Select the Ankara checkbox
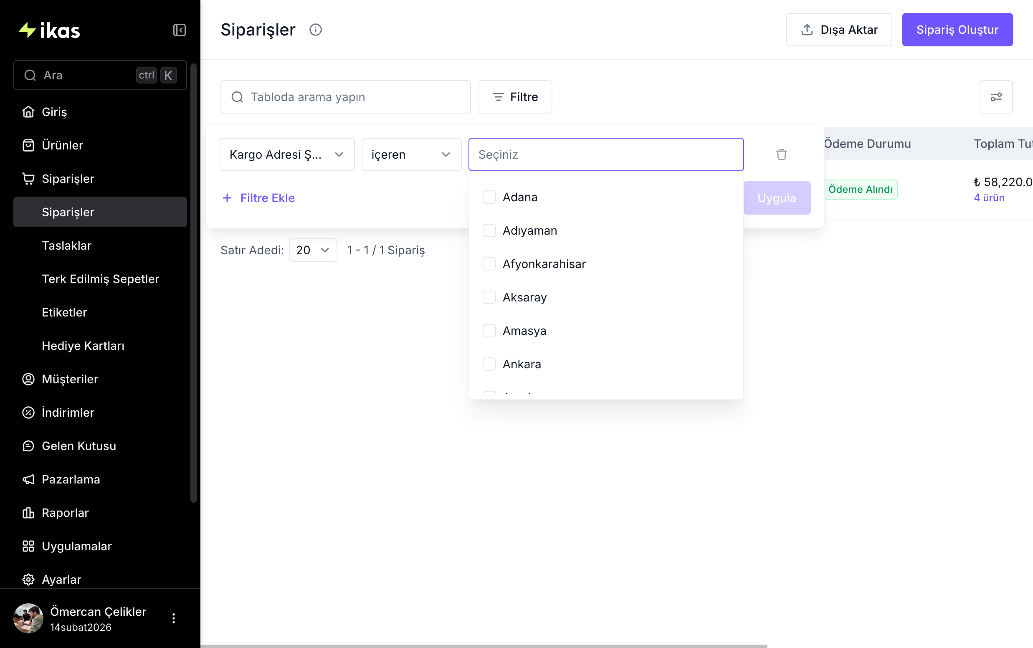1033x648 pixels. (489, 364)
